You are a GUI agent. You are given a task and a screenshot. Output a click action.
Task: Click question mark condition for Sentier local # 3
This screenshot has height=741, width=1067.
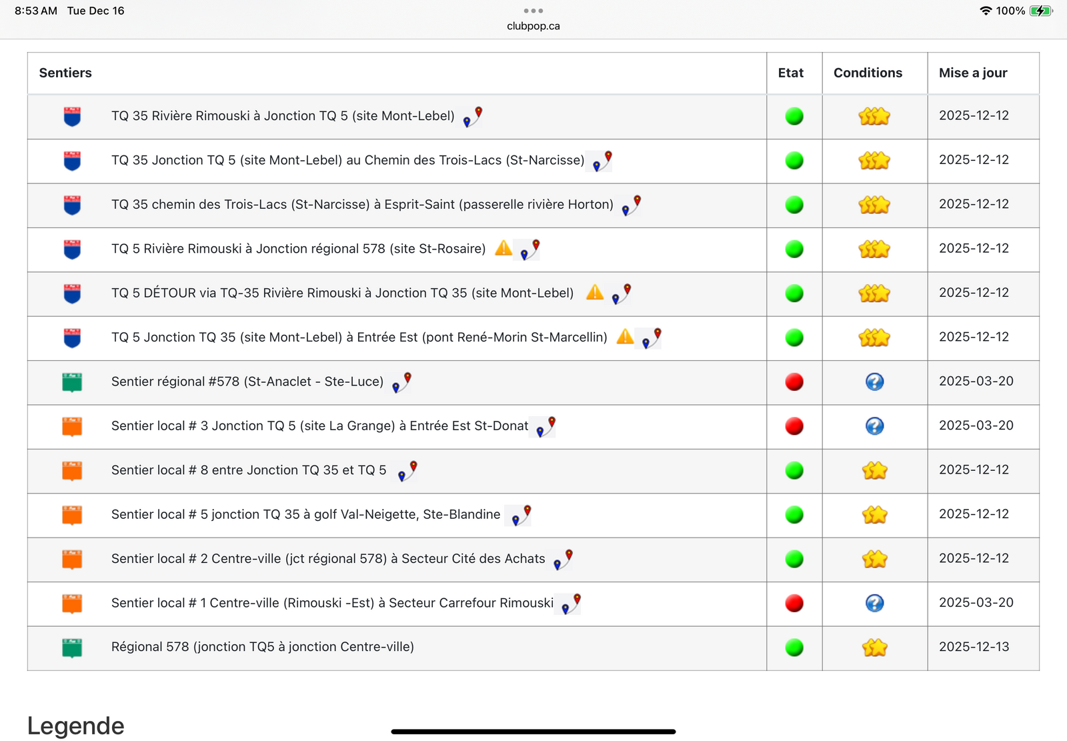coord(874,426)
